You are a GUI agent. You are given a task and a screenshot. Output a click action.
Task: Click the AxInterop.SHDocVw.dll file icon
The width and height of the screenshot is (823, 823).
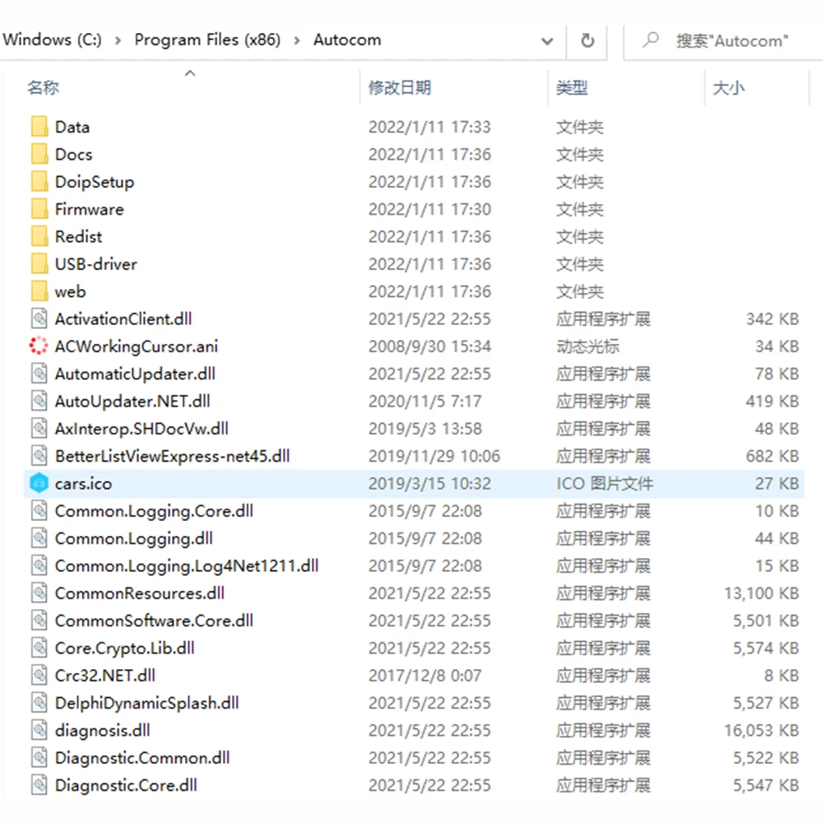click(40, 428)
